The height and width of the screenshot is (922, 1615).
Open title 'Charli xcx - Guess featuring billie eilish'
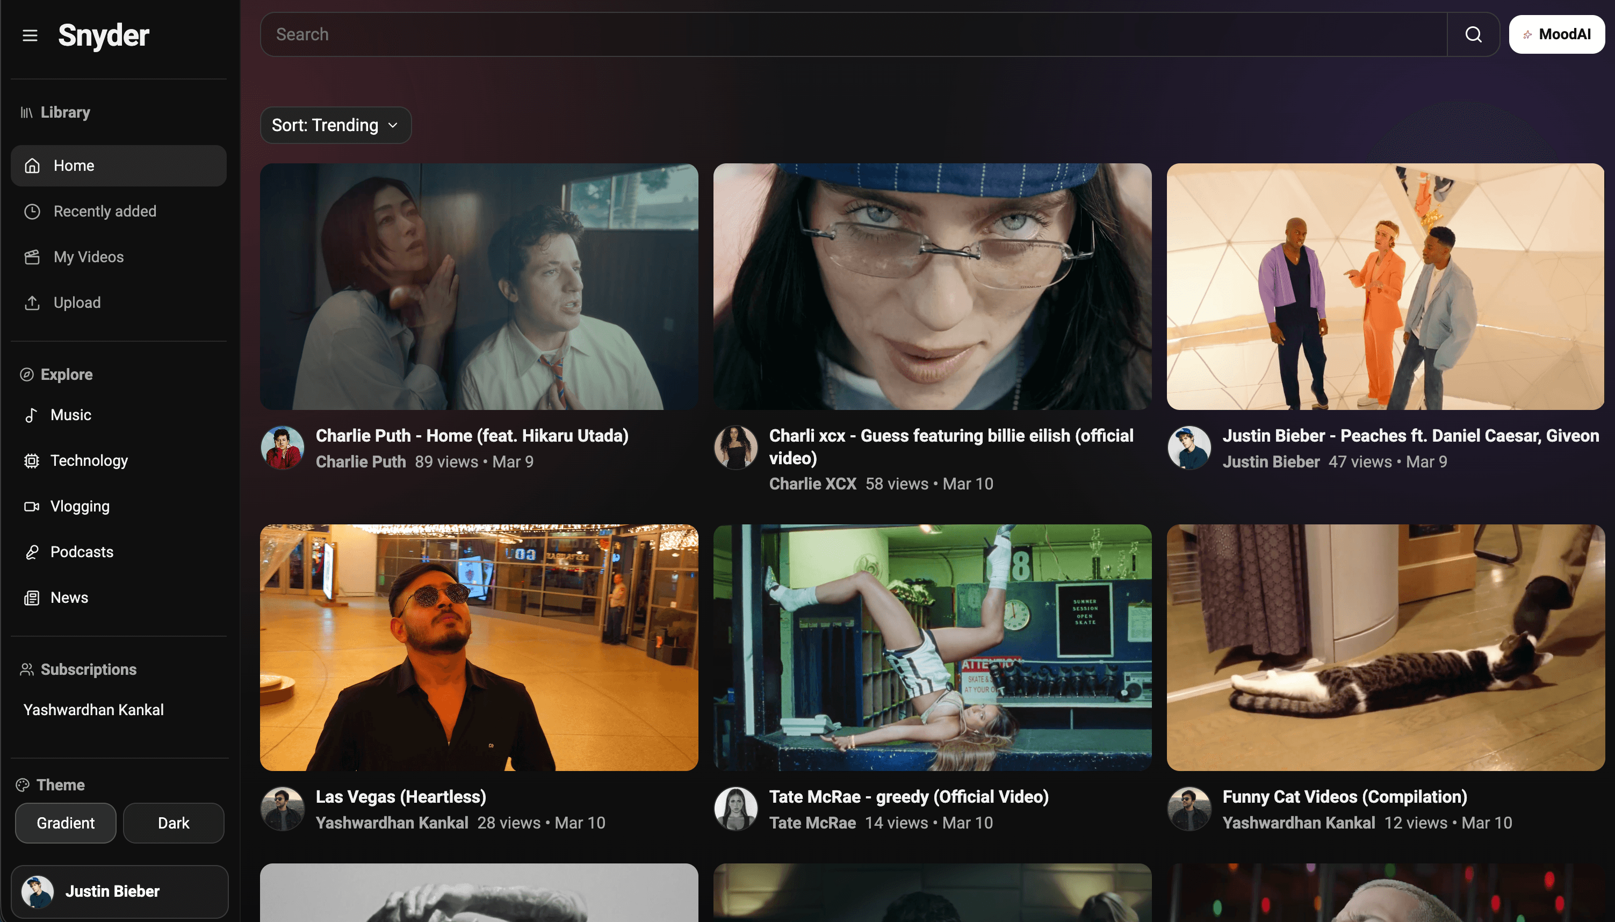tap(951, 447)
